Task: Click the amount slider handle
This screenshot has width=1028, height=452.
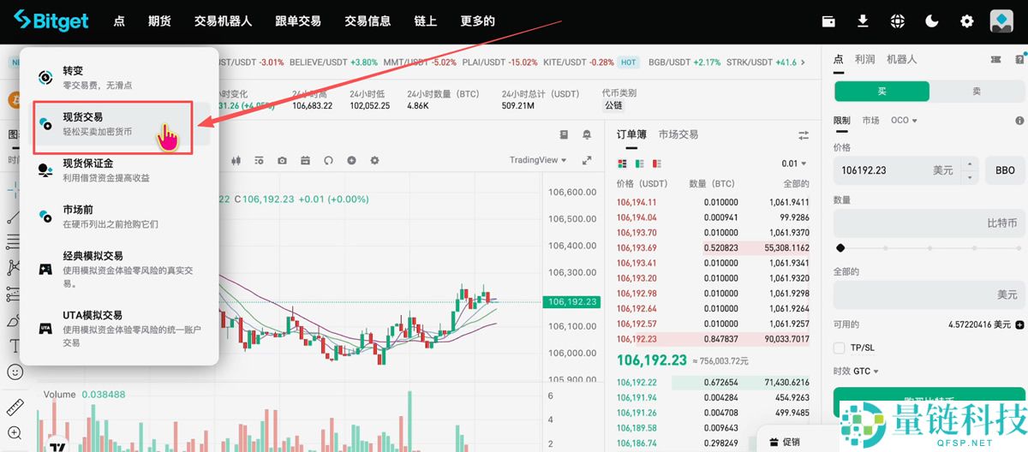Action: pyautogui.click(x=840, y=248)
